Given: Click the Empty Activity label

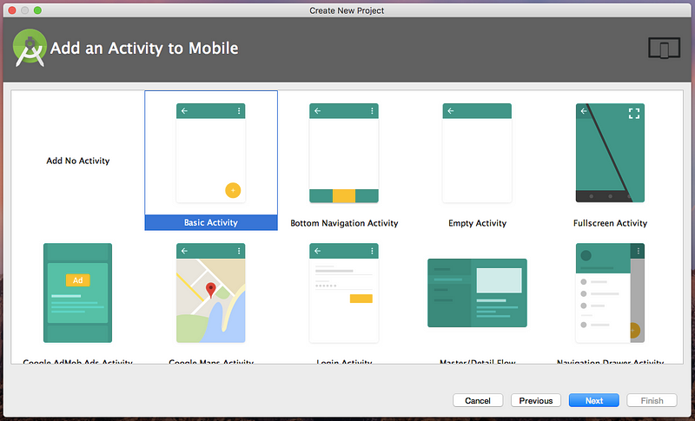Looking at the screenshot, I should [x=477, y=223].
